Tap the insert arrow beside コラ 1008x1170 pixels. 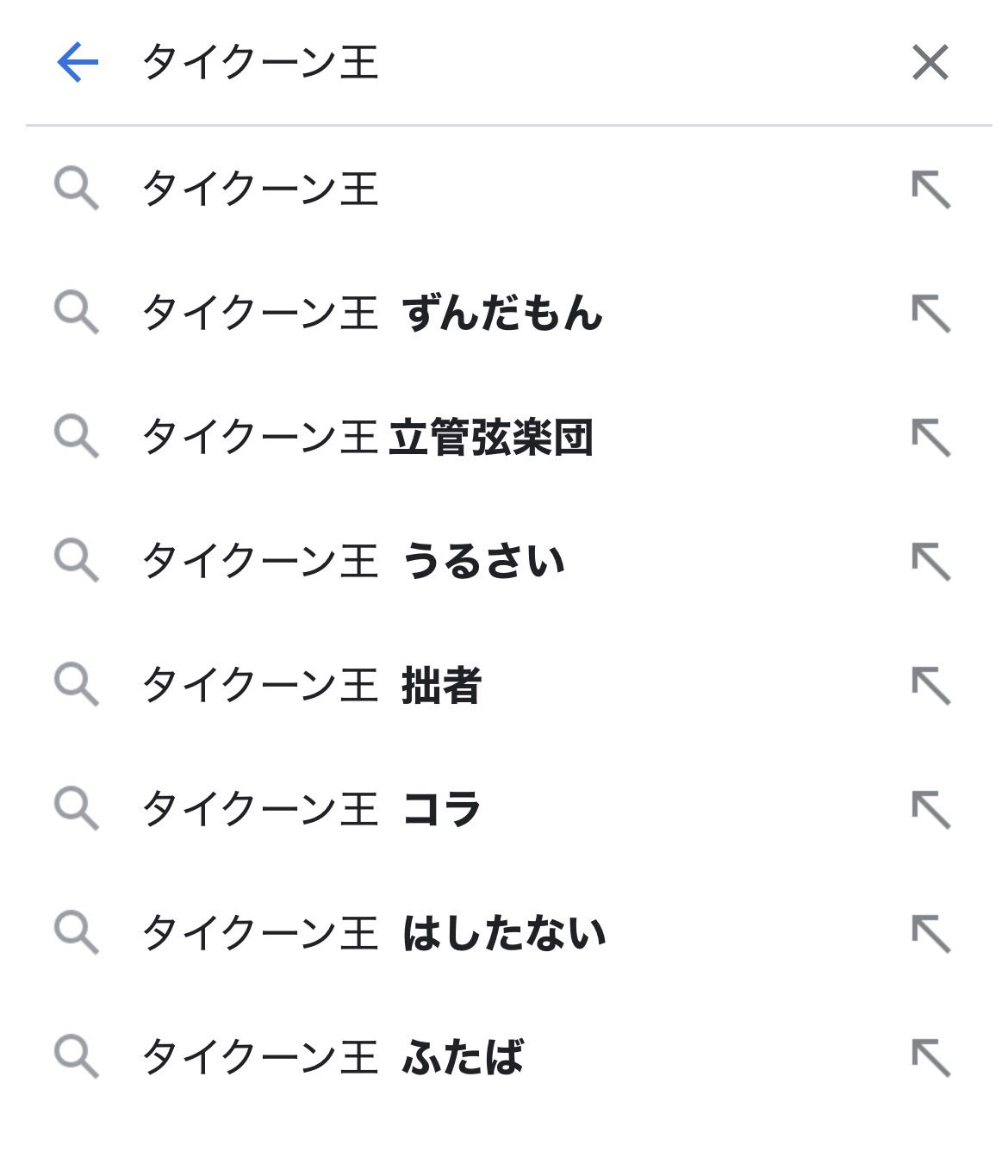coord(931,810)
